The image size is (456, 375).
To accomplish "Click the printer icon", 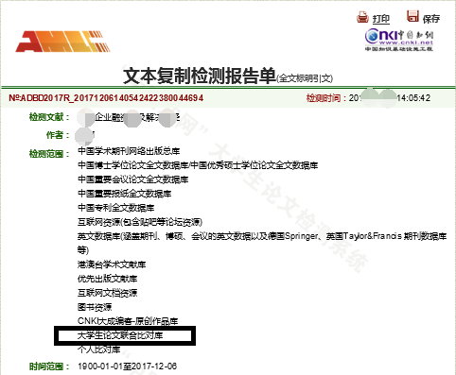I will tap(362, 17).
